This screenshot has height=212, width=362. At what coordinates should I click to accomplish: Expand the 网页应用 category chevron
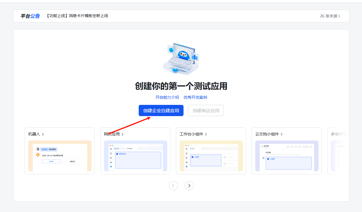(122, 134)
